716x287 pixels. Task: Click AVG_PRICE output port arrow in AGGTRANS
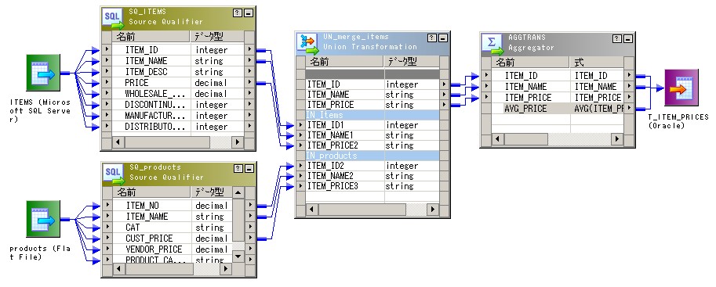[x=629, y=108]
